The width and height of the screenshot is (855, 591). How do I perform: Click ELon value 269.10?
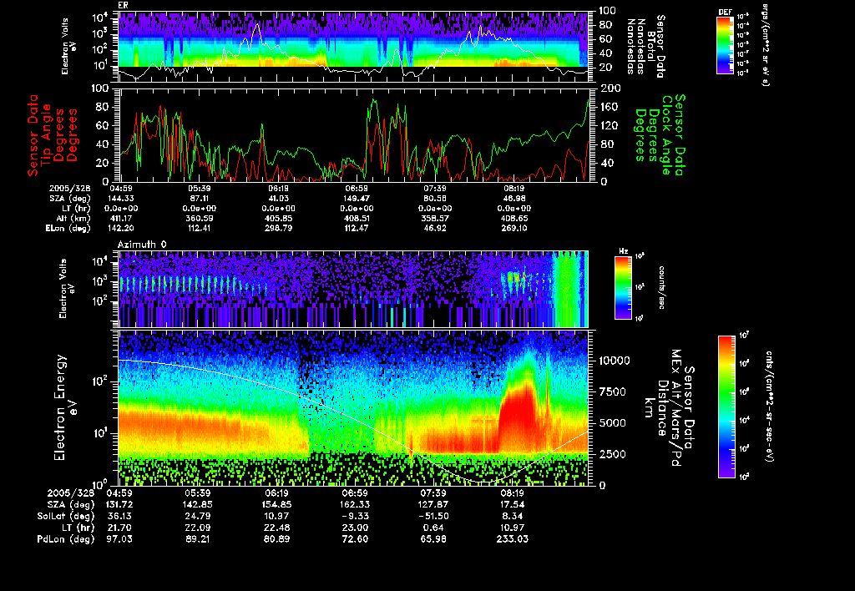point(514,228)
